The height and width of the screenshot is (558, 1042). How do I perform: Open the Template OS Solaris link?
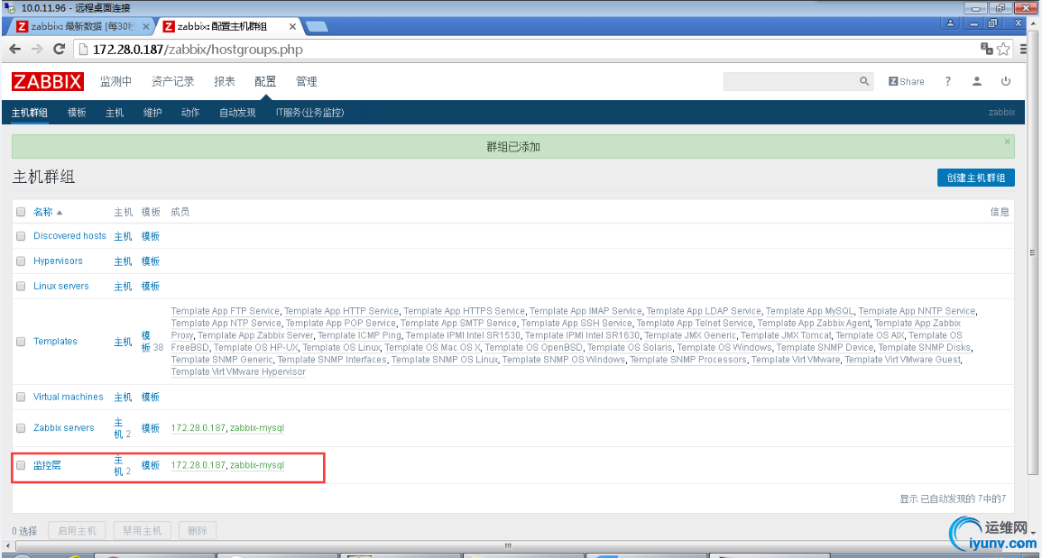(630, 347)
